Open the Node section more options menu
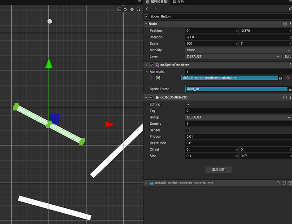Screen dimensions: 292x224 290,24
